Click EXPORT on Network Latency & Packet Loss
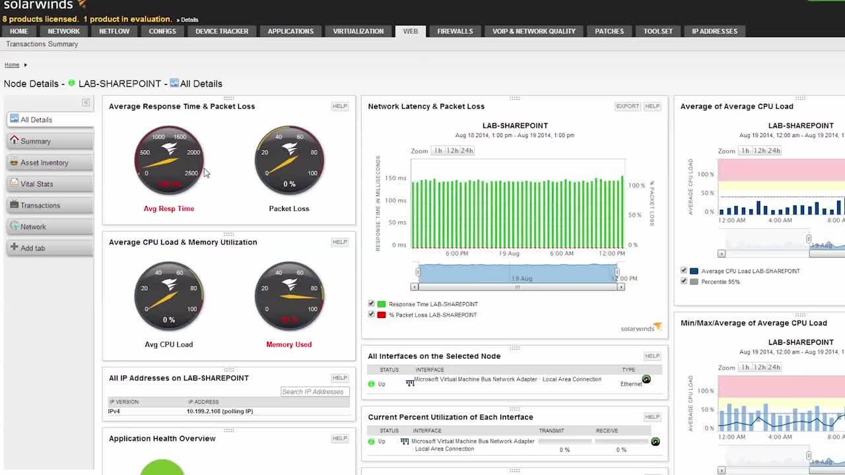Image resolution: width=845 pixels, height=475 pixels. pos(627,106)
